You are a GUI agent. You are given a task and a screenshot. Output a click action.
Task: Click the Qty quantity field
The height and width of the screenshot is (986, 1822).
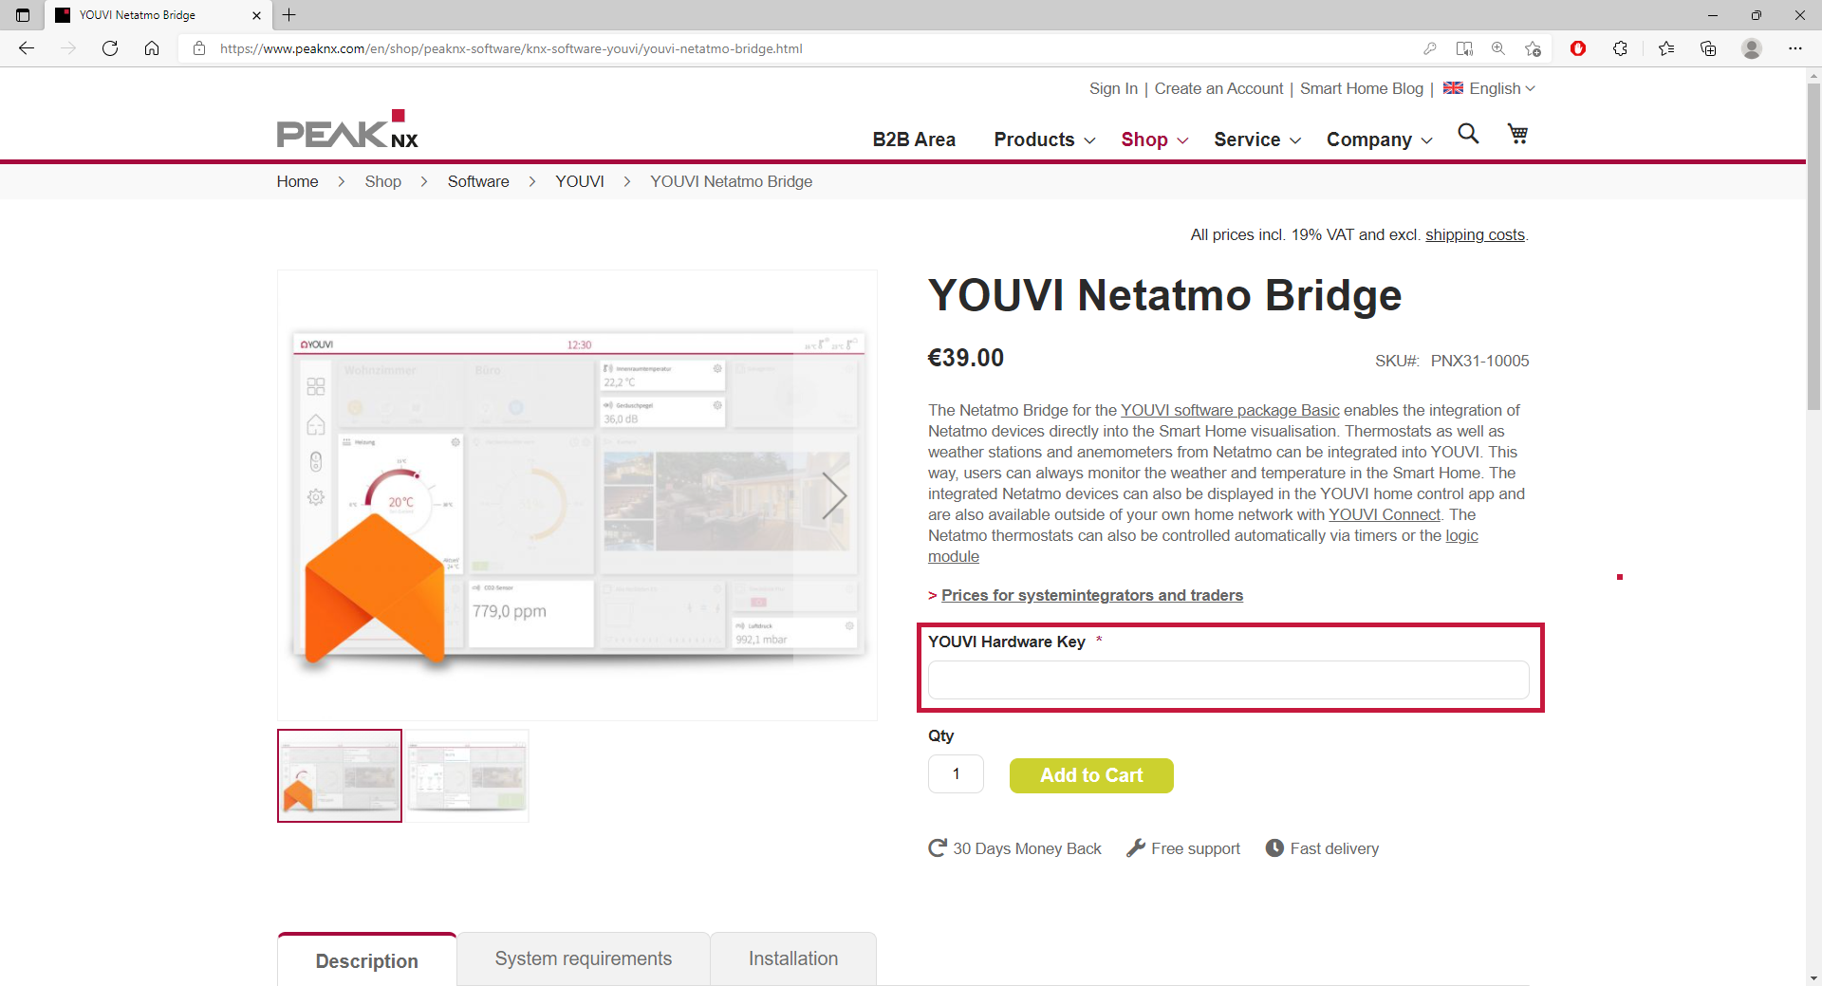pos(956,773)
